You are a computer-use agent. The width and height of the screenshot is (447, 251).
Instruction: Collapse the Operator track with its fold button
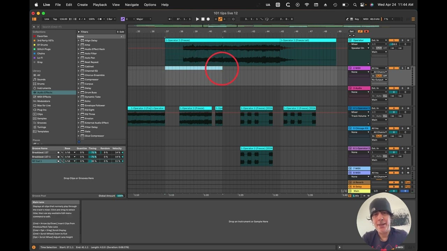(x=350, y=40)
